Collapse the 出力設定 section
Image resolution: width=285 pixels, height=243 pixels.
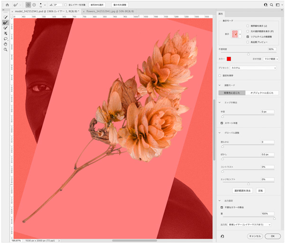(219, 201)
